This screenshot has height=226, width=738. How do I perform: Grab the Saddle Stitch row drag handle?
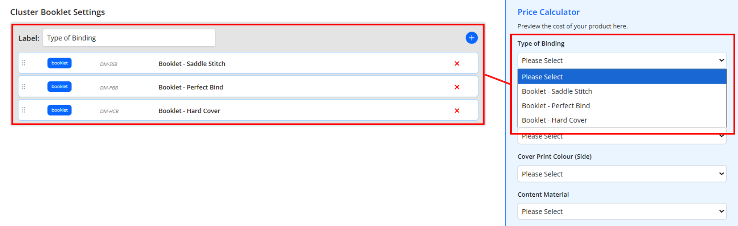click(23, 63)
